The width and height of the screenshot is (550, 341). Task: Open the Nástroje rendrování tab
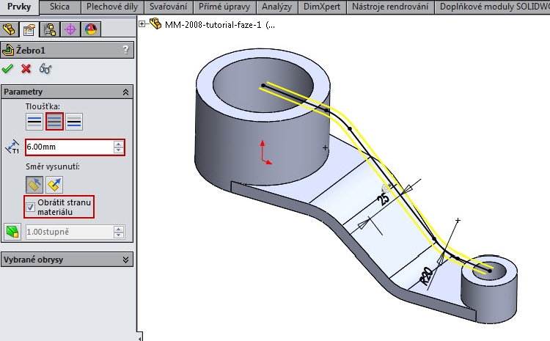[x=390, y=7]
